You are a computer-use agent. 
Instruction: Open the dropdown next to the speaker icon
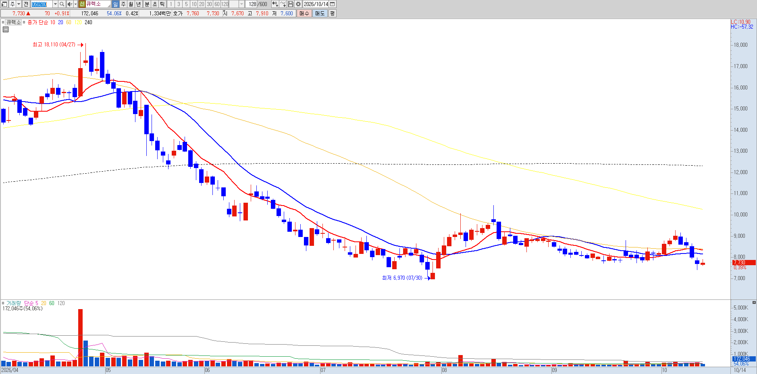75,4
